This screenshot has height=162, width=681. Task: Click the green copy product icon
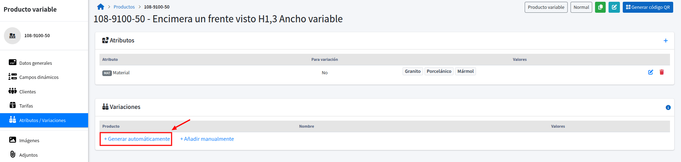pos(600,7)
